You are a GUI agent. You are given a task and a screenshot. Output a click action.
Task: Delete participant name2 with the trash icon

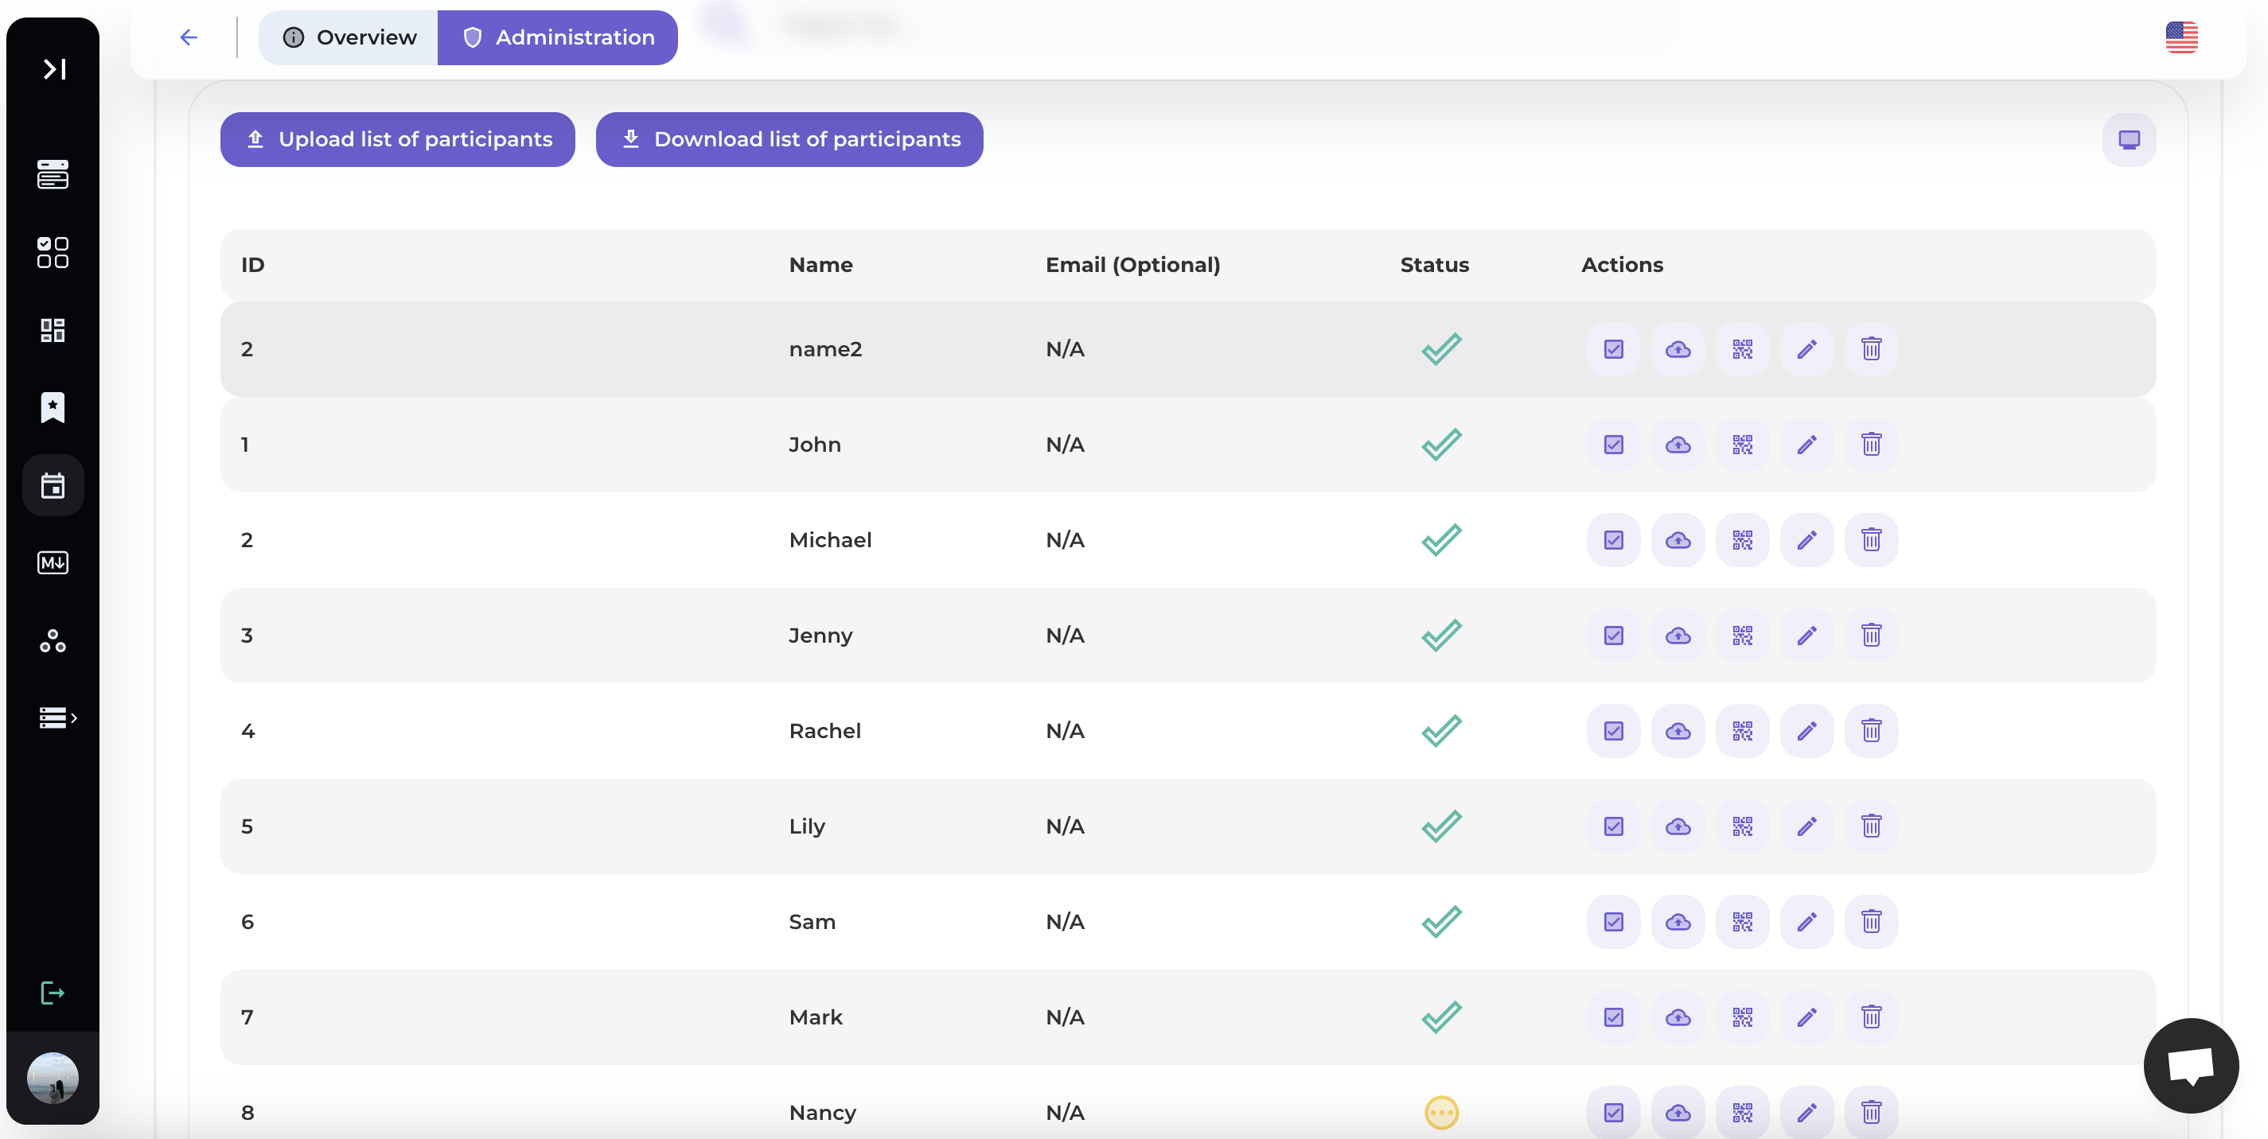click(x=1871, y=349)
